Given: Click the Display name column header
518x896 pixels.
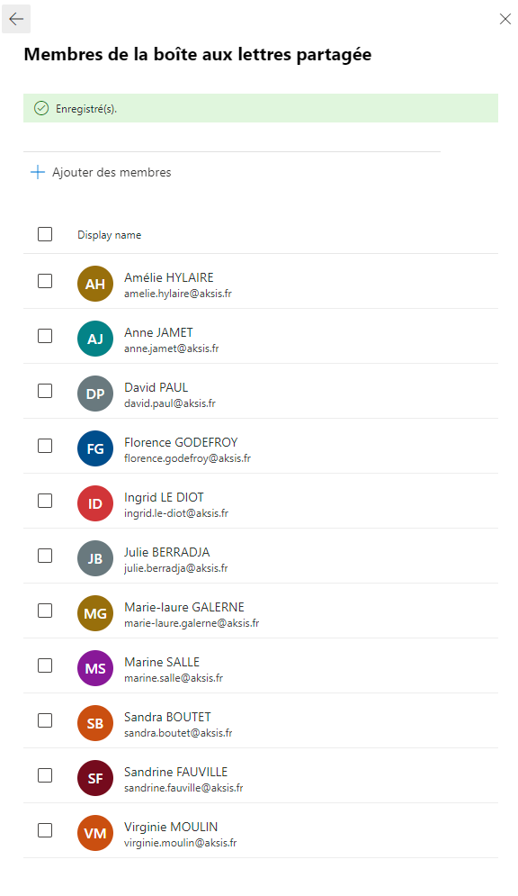Looking at the screenshot, I should pyautogui.click(x=109, y=235).
